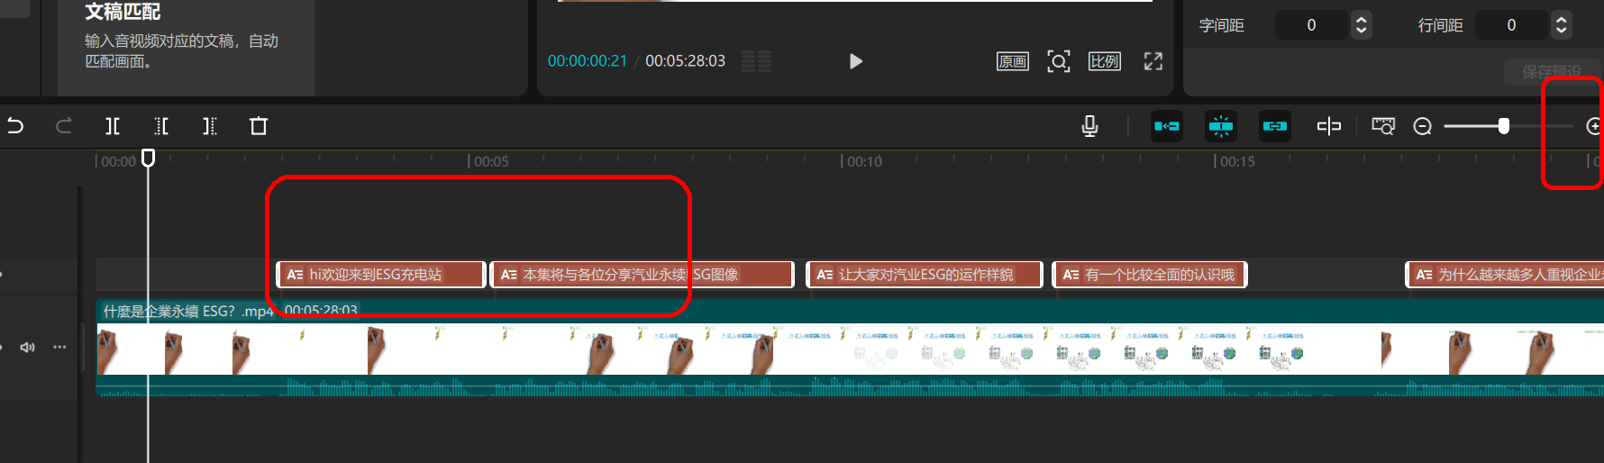Image resolution: width=1604 pixels, height=463 pixels.
Task: Select video clip 什麼是企業永續 ESG? .mp4
Action: click(x=850, y=349)
